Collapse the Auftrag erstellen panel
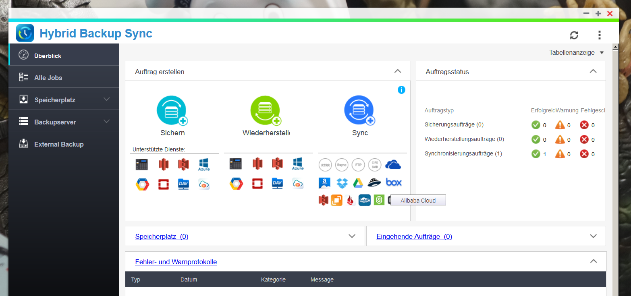This screenshot has height=296, width=631. (x=398, y=71)
